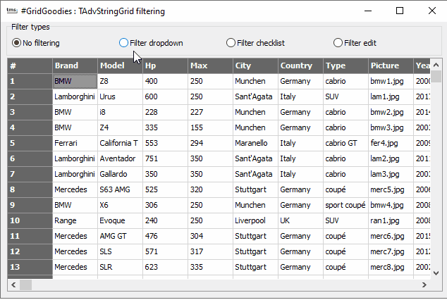Click the bmw1.jpg picture cell

point(391,81)
